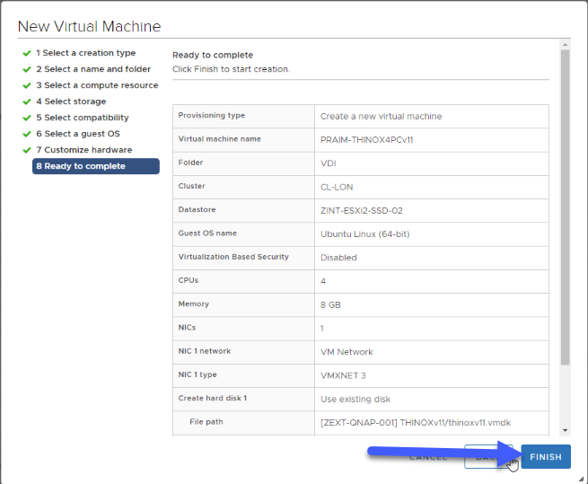Open step 5 Select compatibility
The image size is (588, 484).
pyautogui.click(x=83, y=118)
